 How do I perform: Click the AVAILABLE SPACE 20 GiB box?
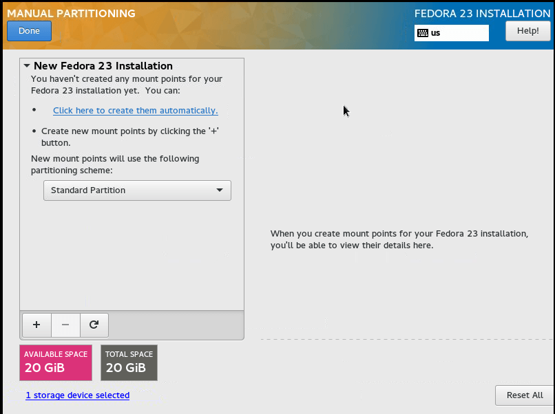(x=56, y=362)
